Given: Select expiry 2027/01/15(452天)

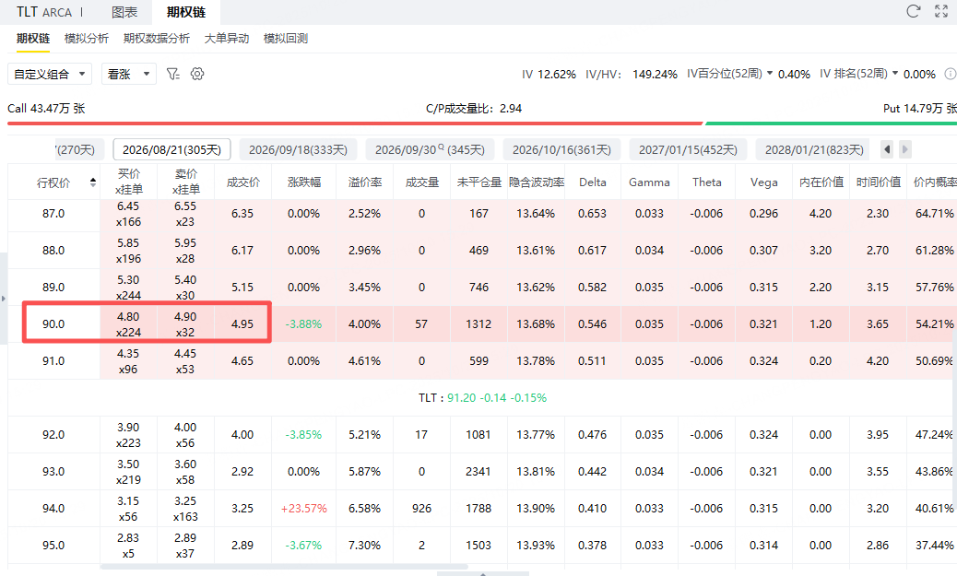Looking at the screenshot, I should [688, 149].
